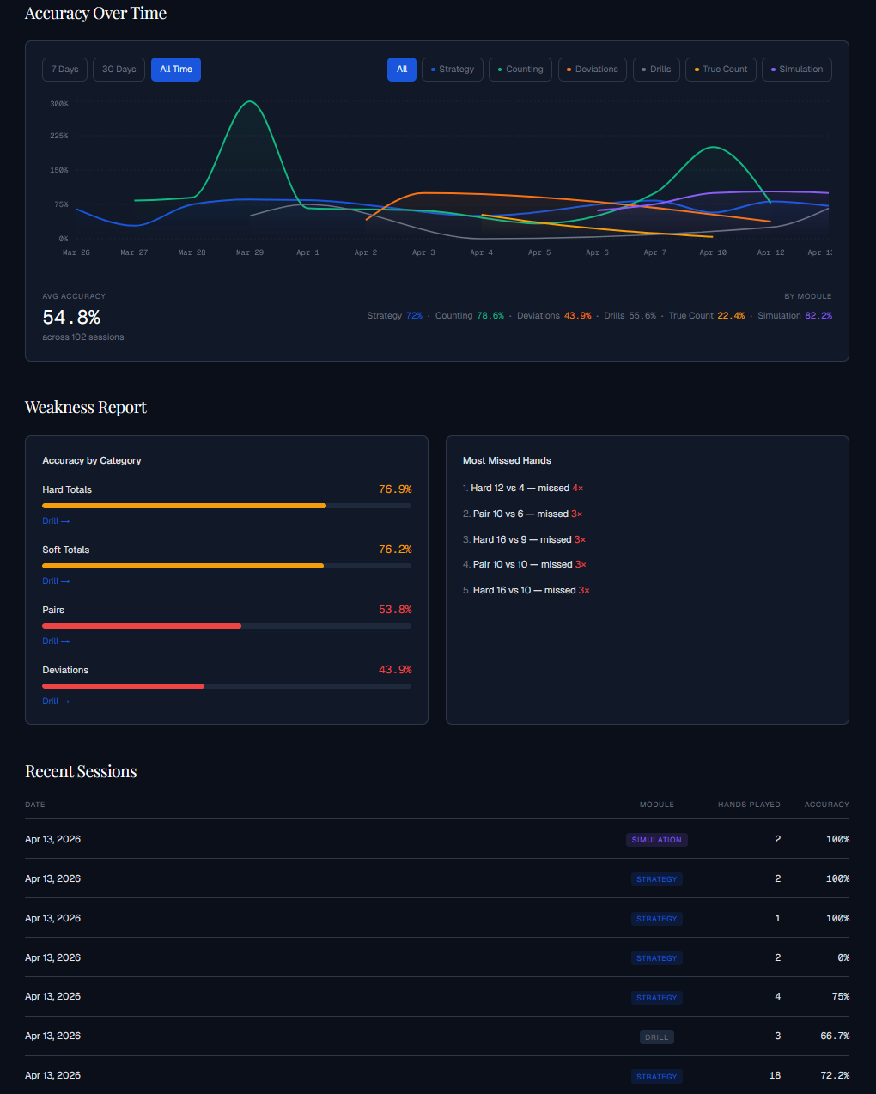Open Drill link under Soft Totals
Screen dimensions: 876x1094
coord(56,581)
